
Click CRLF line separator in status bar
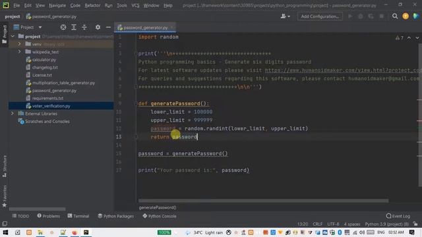pyautogui.click(x=317, y=224)
